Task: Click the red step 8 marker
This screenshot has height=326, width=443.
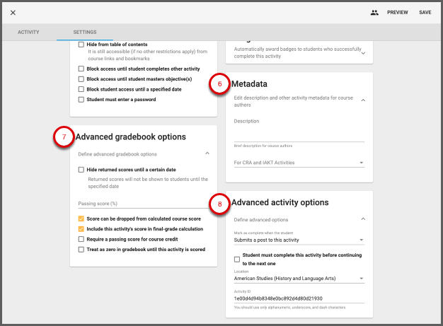Action: tap(219, 203)
